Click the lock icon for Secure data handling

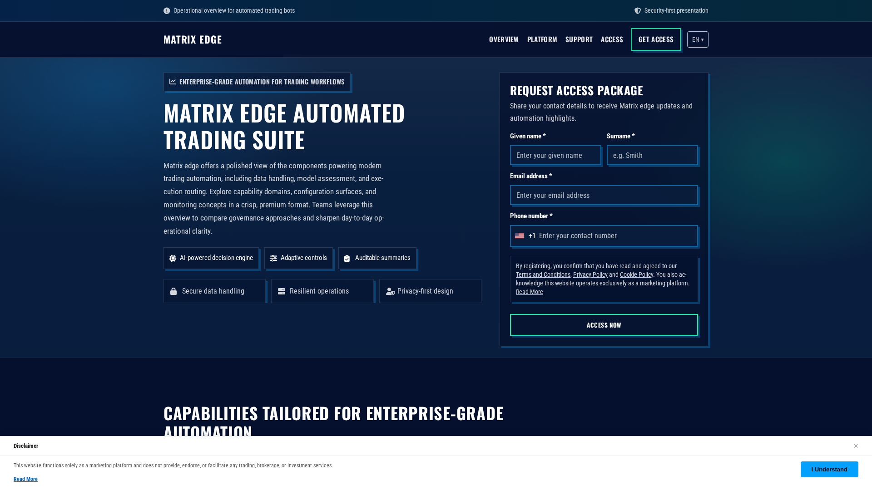point(173,291)
